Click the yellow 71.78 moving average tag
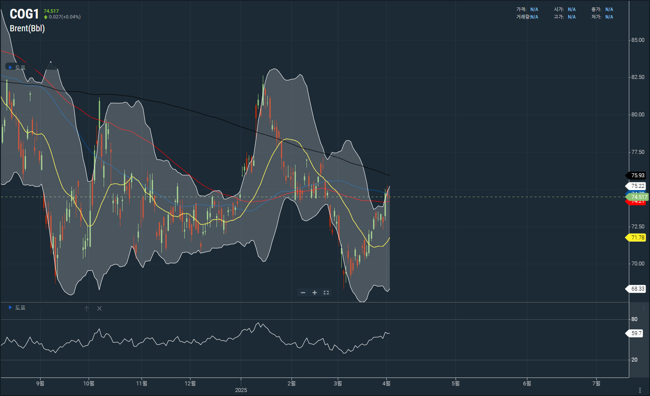650x396 pixels. 637,238
